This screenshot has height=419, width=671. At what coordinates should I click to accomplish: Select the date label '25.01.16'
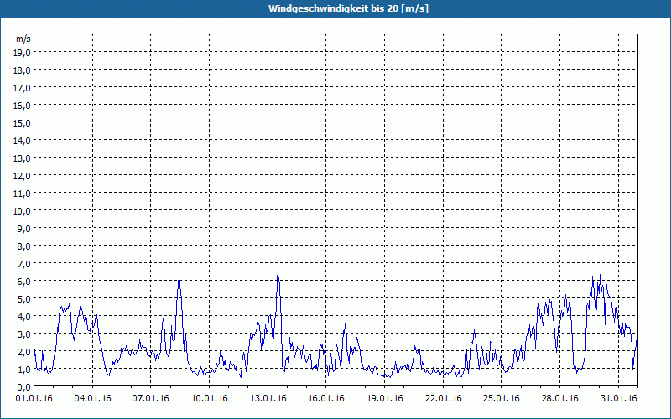click(x=501, y=399)
